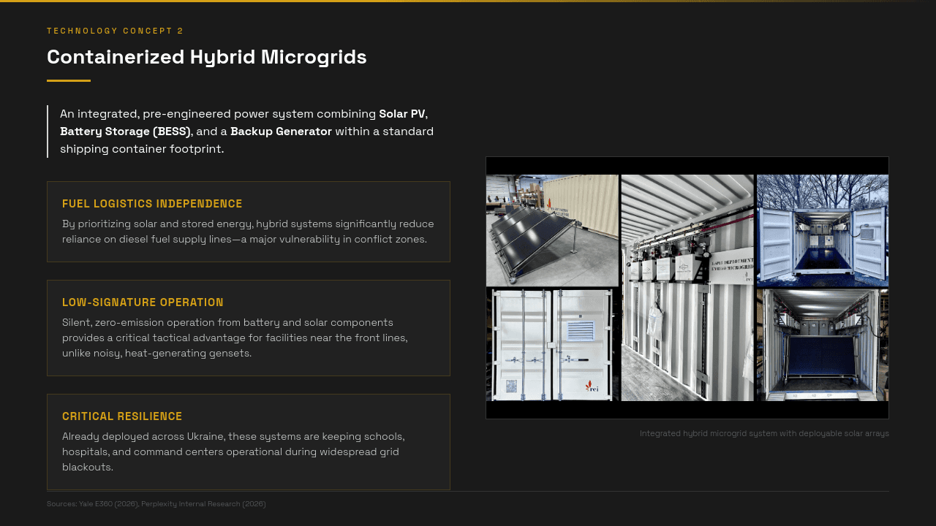
Task: Click the CRITICAL RESILIENCE heading
Action: (122, 416)
